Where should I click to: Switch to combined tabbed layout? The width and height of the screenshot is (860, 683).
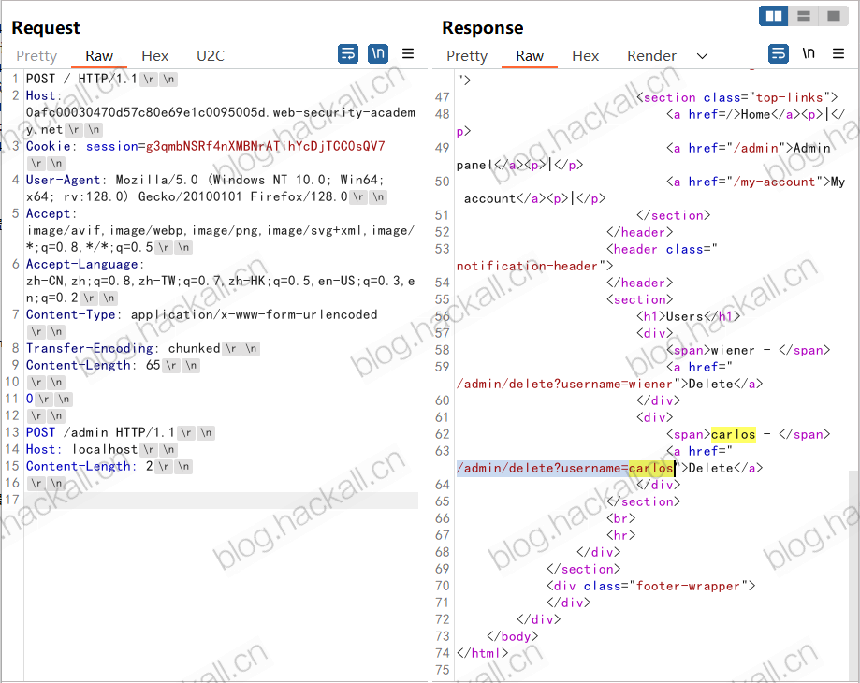click(834, 16)
